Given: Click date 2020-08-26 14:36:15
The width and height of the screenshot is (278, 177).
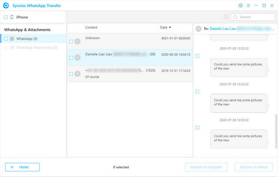Looking at the screenshot, I should (176, 55).
